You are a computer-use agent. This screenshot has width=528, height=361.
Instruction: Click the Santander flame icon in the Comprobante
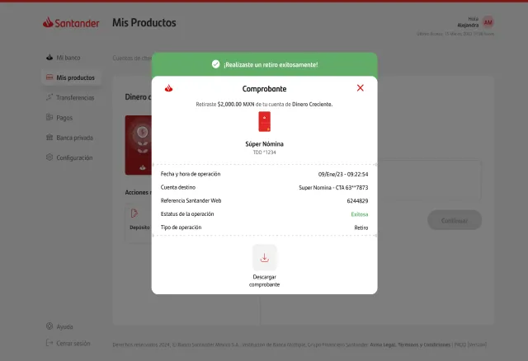coord(168,88)
